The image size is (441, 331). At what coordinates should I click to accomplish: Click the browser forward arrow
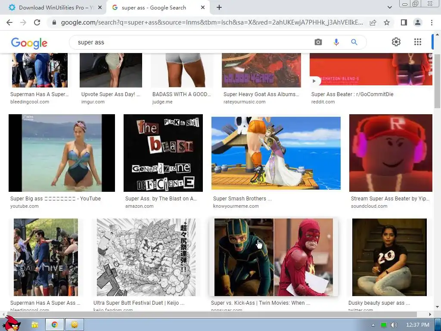pyautogui.click(x=23, y=22)
